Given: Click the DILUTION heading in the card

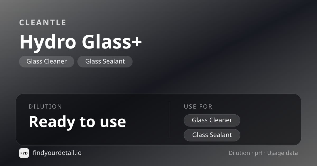Looking at the screenshot, I should pyautogui.click(x=45, y=107).
